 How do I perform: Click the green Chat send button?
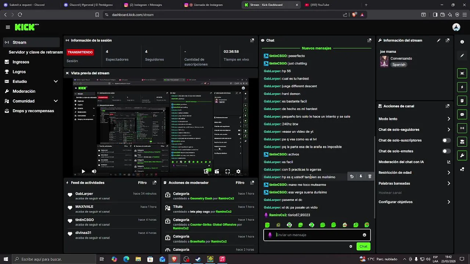click(x=363, y=246)
